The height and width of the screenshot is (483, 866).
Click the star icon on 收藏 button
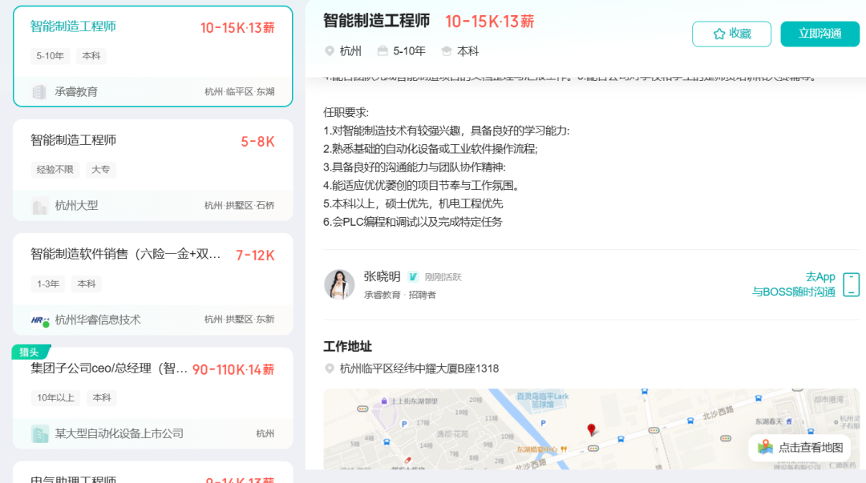(x=718, y=34)
